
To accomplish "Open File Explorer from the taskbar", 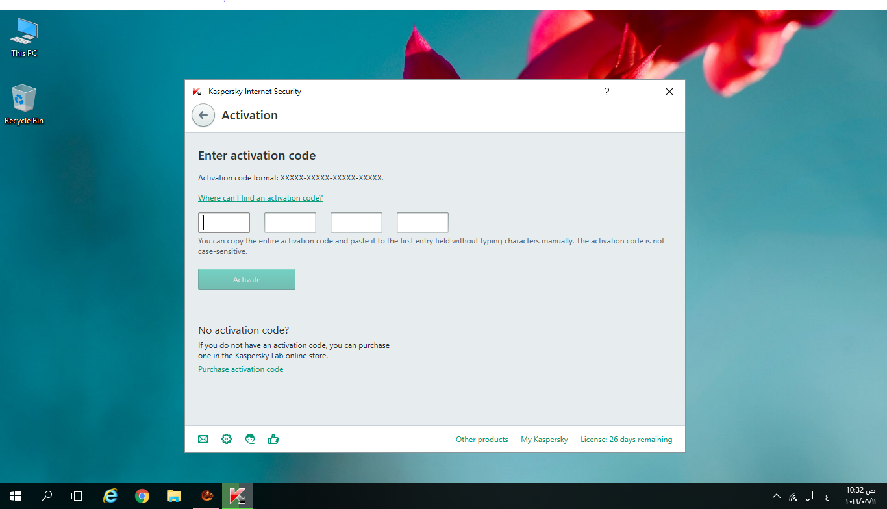I will pos(173,496).
